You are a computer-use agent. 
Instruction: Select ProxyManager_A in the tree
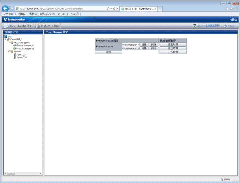(25, 46)
